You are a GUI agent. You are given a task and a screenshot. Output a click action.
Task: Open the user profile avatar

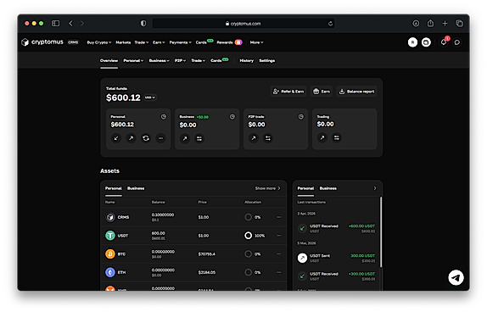pyautogui.click(x=413, y=42)
